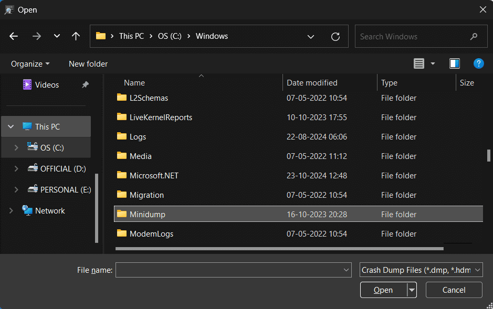Expand the OFFICIAL (D:) drive node
The width and height of the screenshot is (493, 309).
[x=16, y=168]
